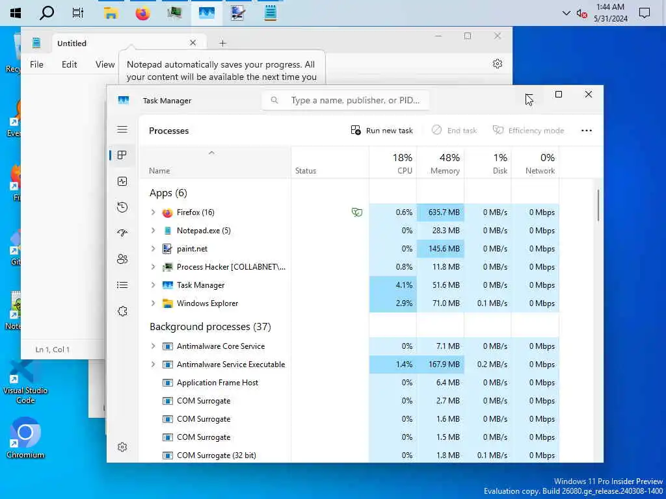Click the paint.net process icon
Image resolution: width=666 pixels, height=499 pixels.
(167, 249)
